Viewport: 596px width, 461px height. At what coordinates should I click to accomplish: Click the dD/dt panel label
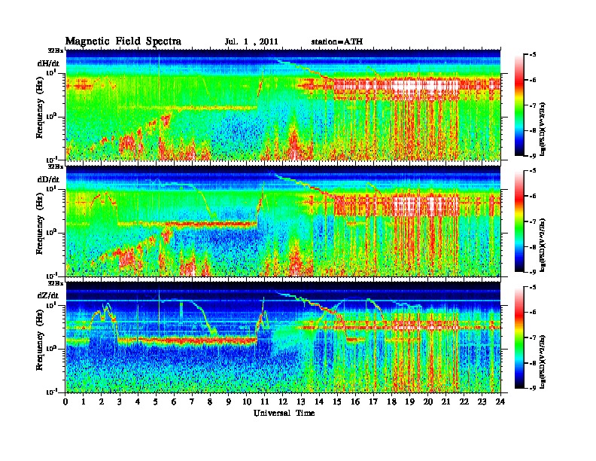pyautogui.click(x=48, y=179)
